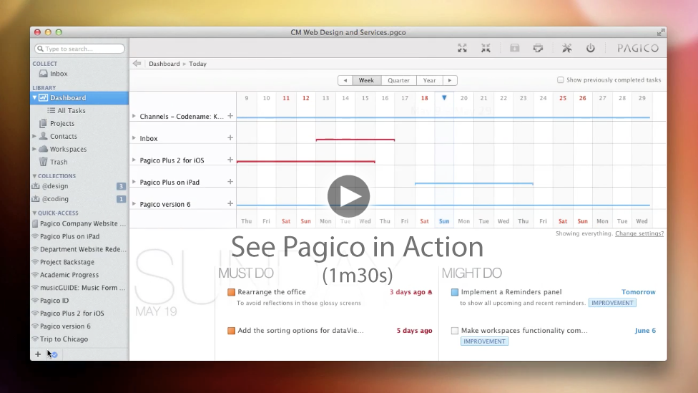Screen dimensions: 698x393
Task: Check off Make workspaces functionality task
Action: (455, 331)
